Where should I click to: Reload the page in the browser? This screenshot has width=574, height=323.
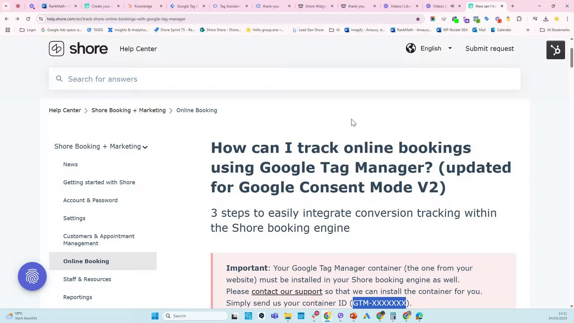click(28, 19)
